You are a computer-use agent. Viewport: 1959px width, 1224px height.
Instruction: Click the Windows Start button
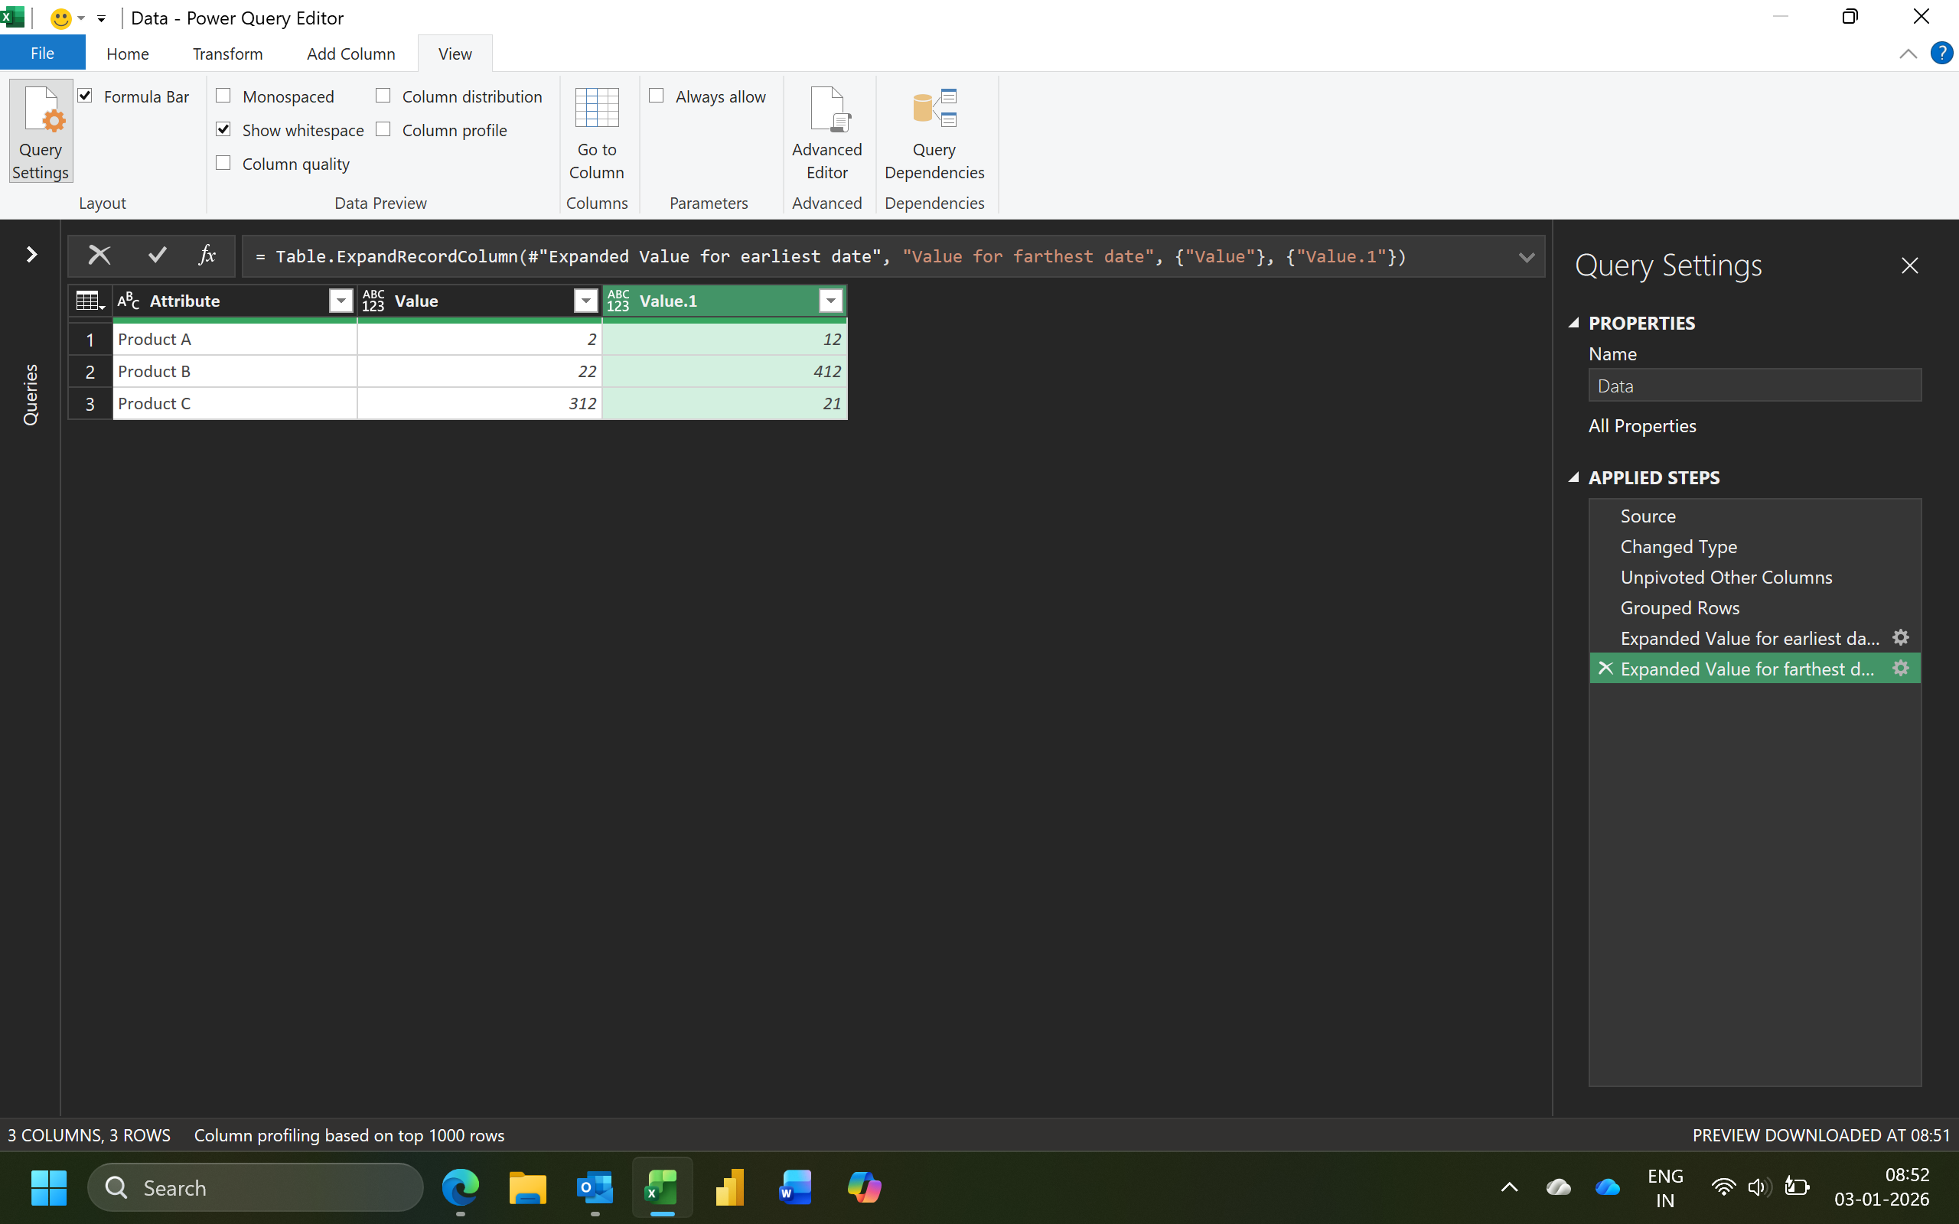pos(48,1187)
